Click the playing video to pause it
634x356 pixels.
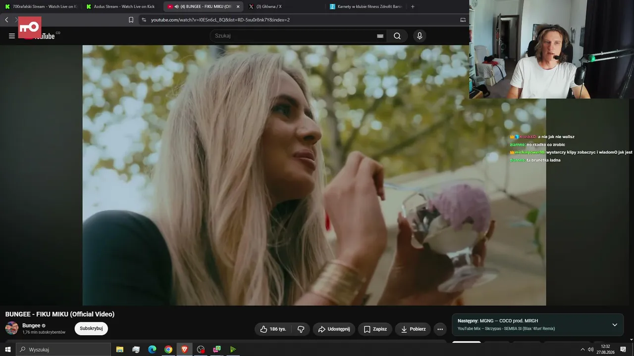coord(314,175)
